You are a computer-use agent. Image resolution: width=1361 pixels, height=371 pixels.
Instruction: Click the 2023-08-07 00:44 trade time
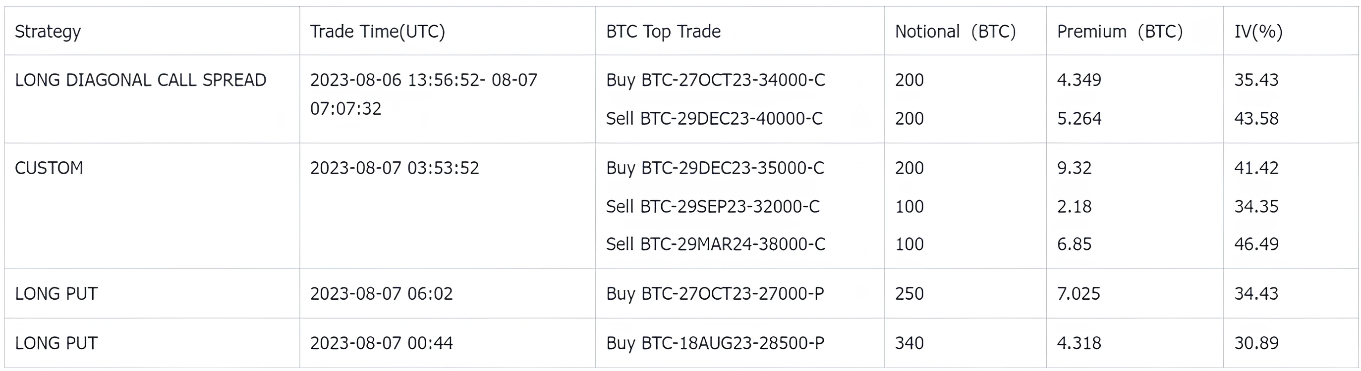tap(382, 343)
